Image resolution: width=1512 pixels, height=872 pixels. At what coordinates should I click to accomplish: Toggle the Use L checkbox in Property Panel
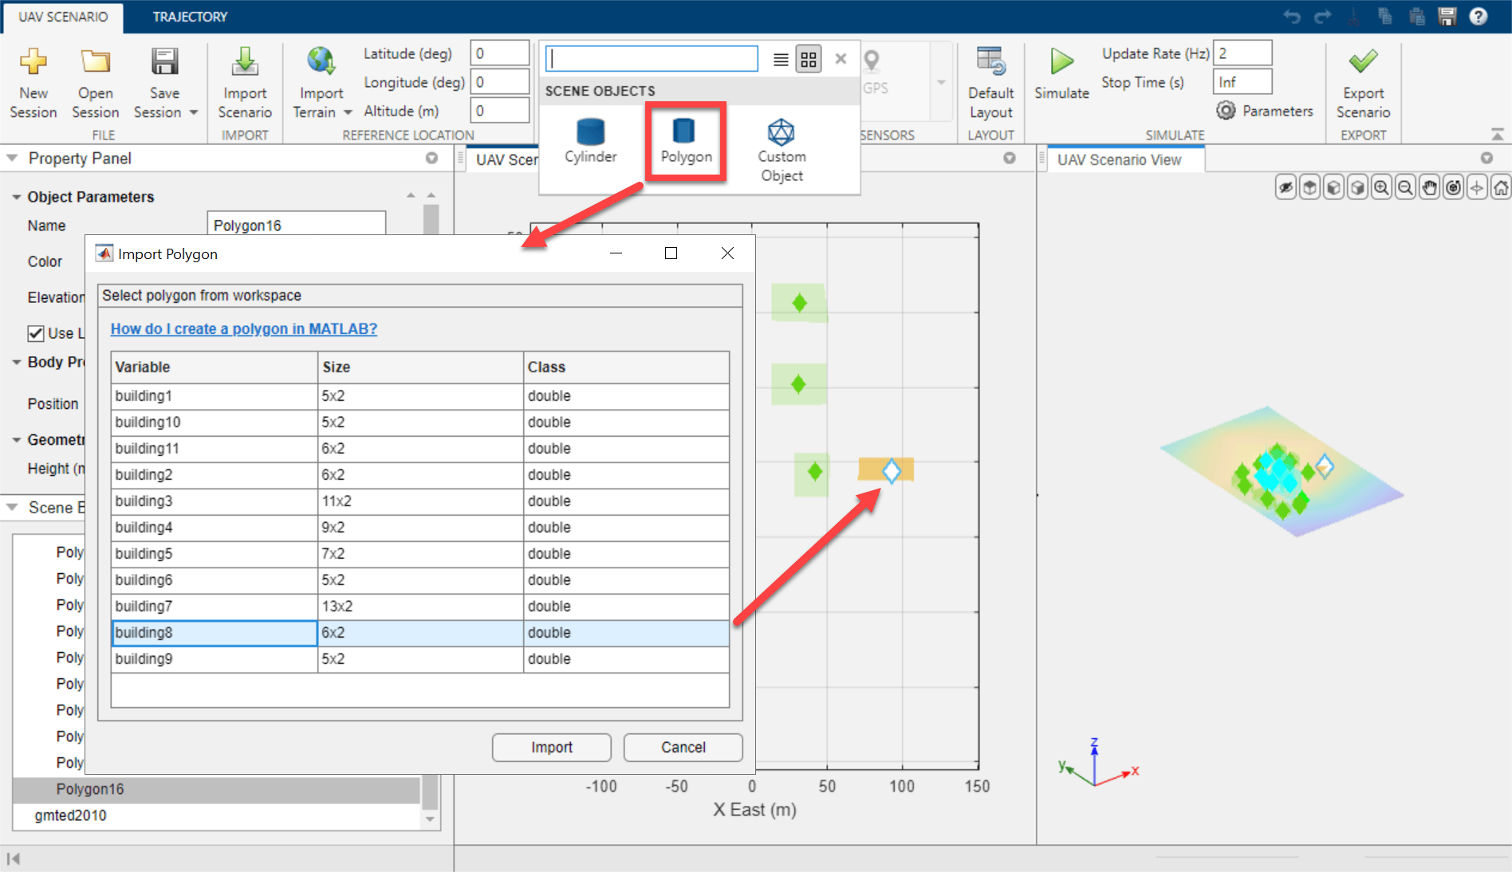(36, 333)
